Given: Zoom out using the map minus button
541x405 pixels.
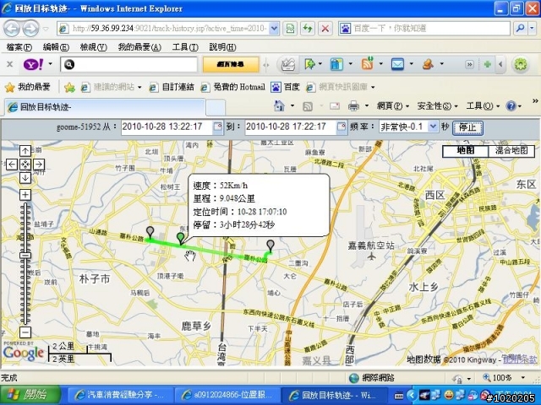Looking at the screenshot, I should tap(25, 332).
